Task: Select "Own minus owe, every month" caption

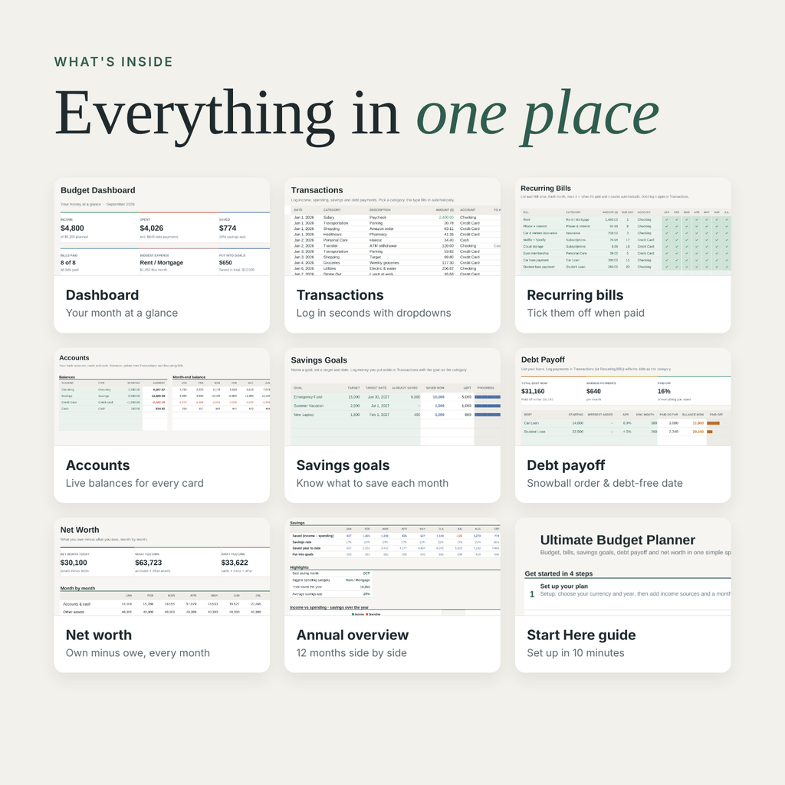Action: (138, 653)
